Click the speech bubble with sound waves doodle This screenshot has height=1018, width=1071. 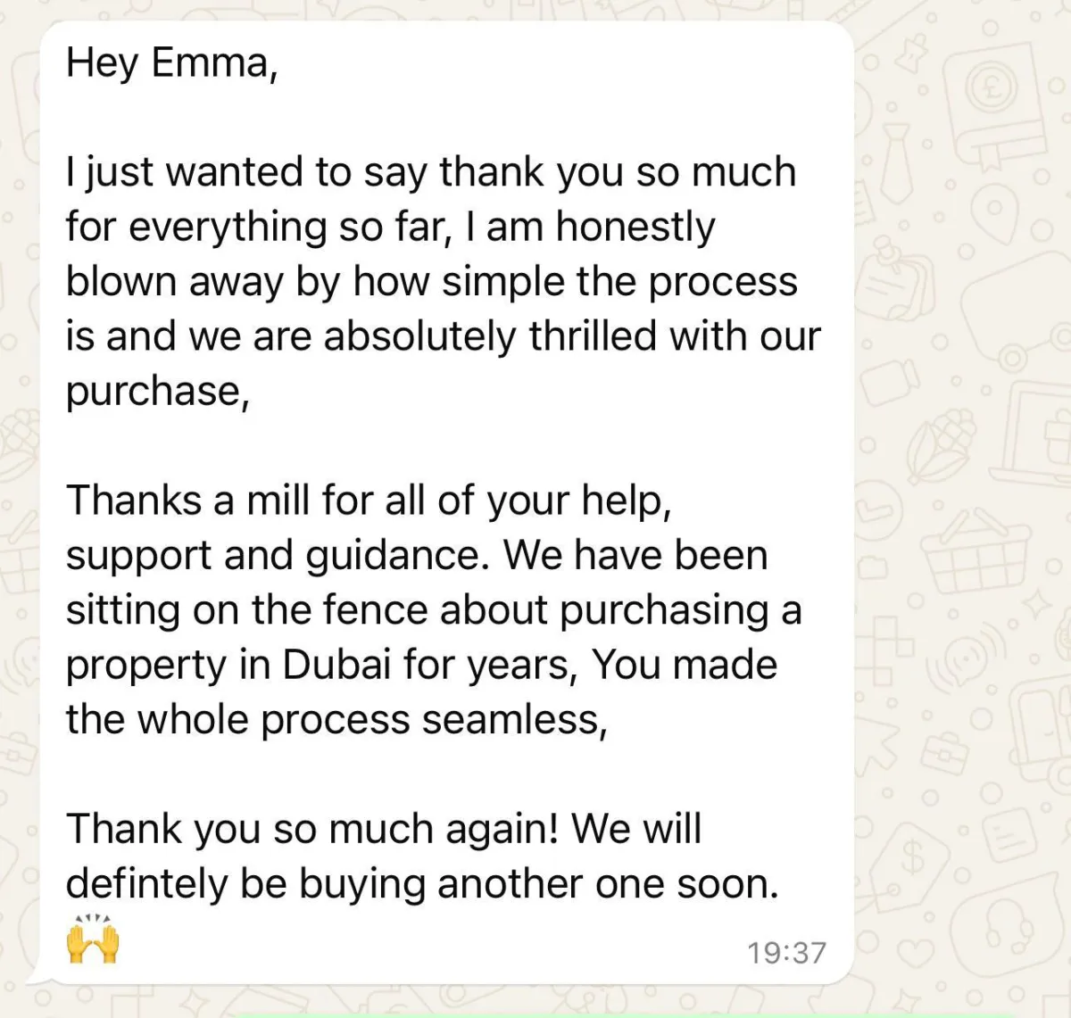(968, 661)
